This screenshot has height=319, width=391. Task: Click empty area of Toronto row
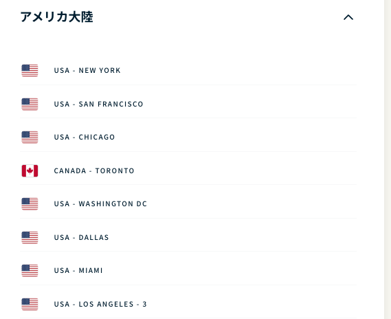pyautogui.click(x=245, y=171)
